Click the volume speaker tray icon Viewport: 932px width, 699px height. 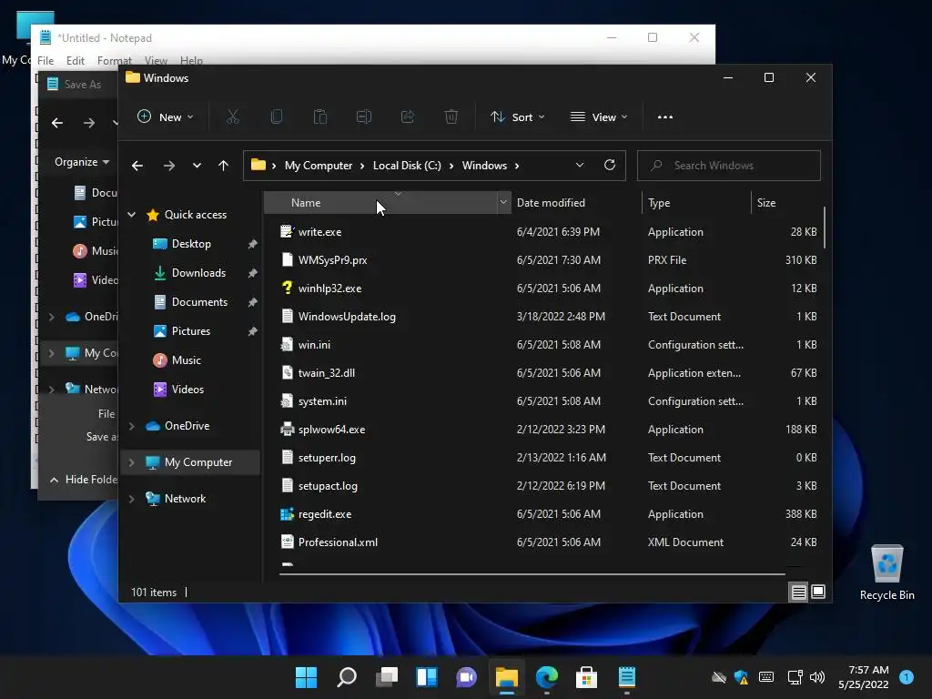point(817,677)
